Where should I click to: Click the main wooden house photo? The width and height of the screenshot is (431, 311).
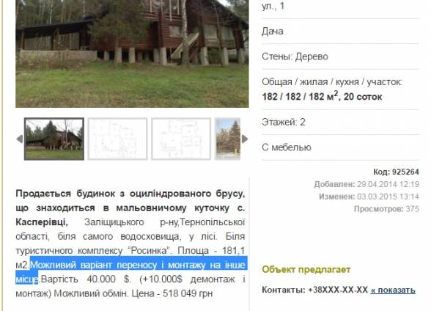click(x=132, y=54)
